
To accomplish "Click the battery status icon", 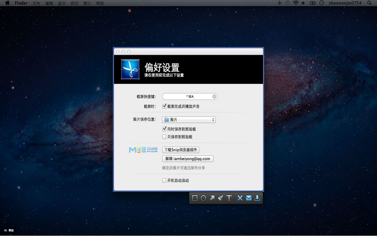I will pyautogui.click(x=312, y=3).
